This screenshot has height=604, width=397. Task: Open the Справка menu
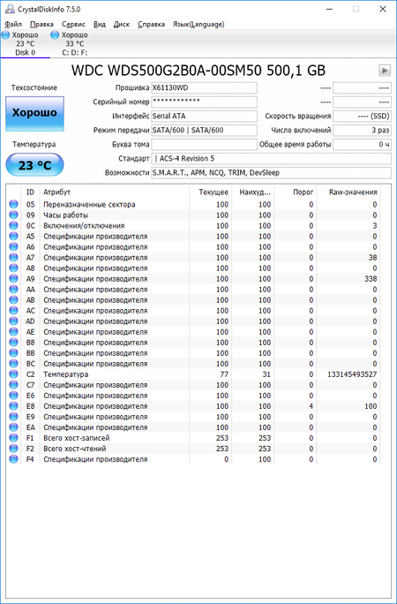coord(151,24)
